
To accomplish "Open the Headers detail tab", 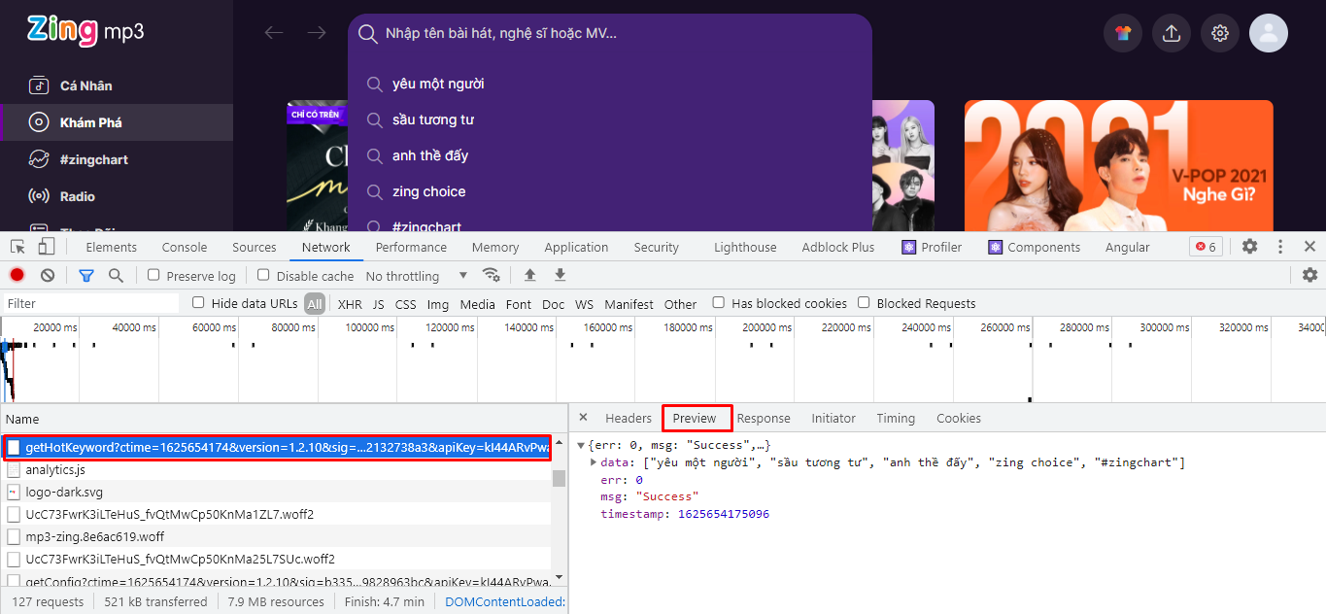I will pos(629,418).
